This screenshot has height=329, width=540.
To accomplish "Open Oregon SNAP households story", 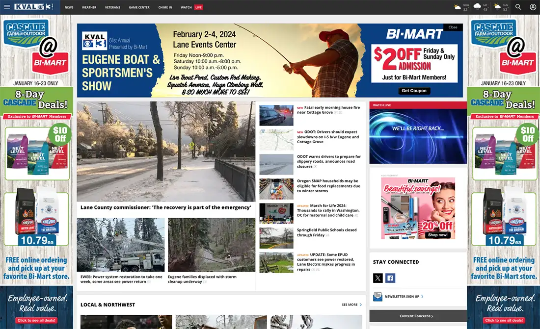I will click(x=328, y=186).
